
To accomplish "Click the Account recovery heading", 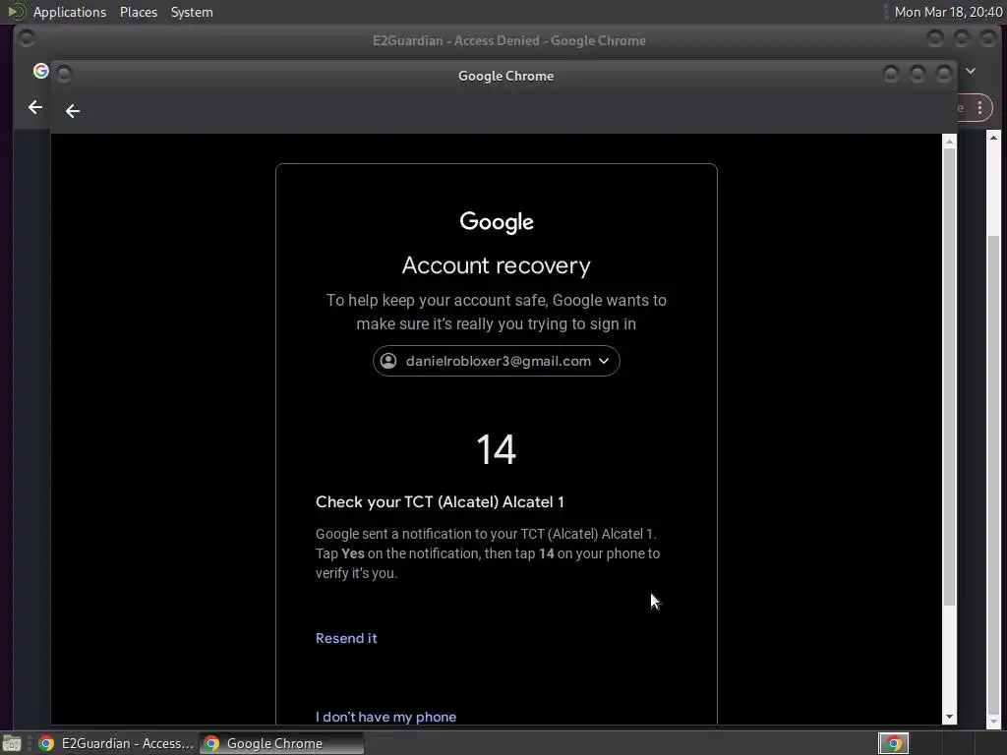I will pos(497,265).
